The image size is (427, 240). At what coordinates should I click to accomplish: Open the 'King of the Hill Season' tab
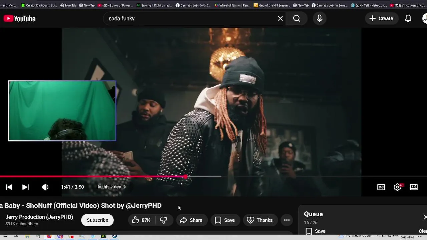click(272, 5)
